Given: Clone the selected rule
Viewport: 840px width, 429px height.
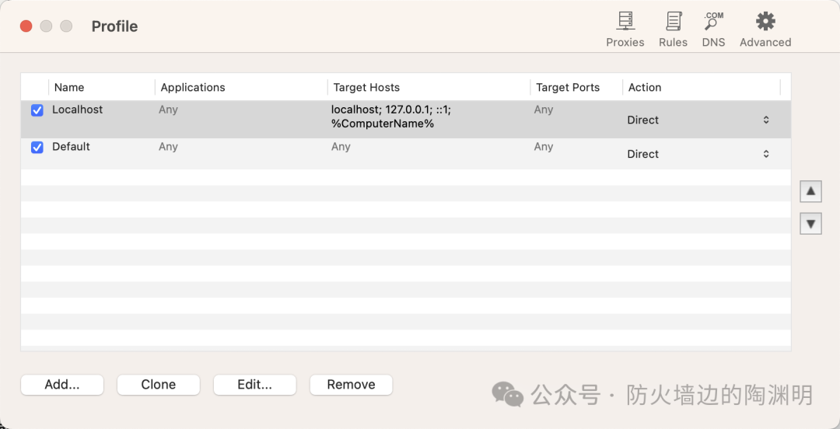Looking at the screenshot, I should pos(159,385).
